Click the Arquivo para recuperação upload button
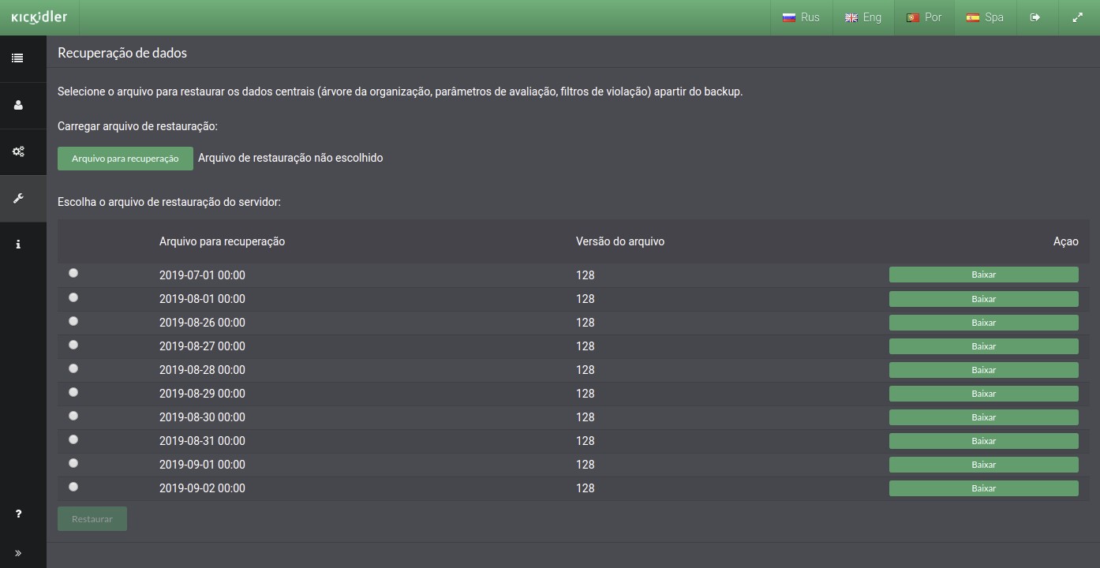 pyautogui.click(x=125, y=159)
